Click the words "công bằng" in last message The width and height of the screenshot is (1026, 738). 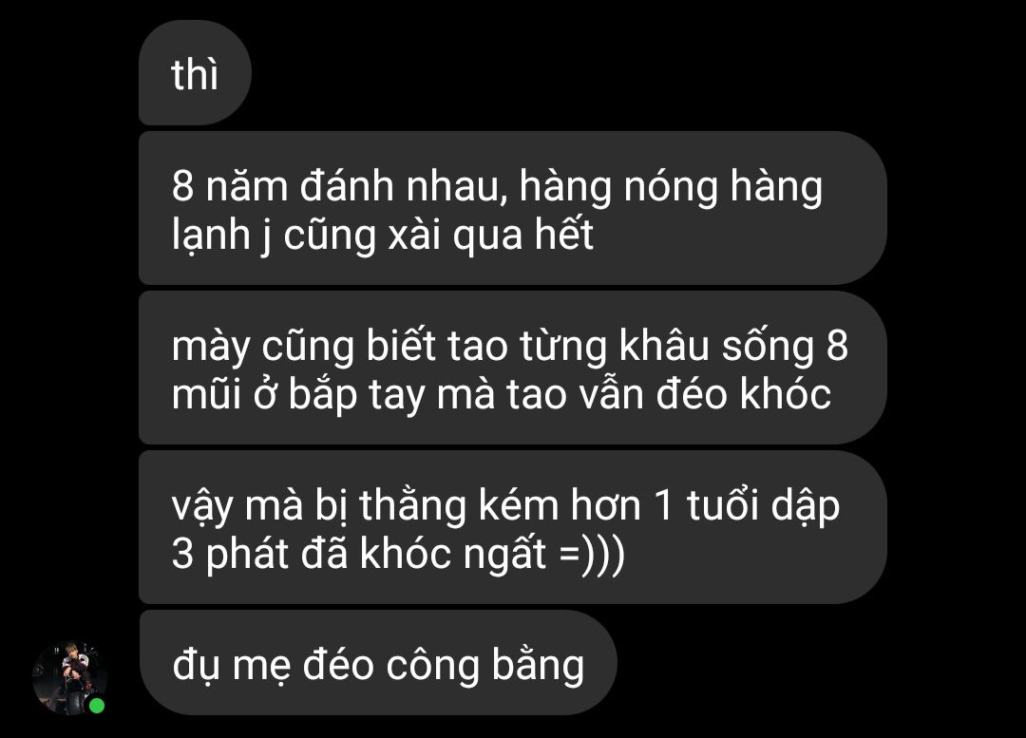point(484,664)
